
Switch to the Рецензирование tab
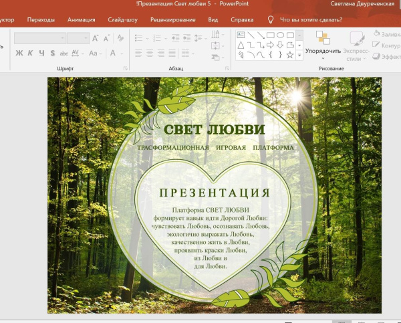(x=172, y=20)
